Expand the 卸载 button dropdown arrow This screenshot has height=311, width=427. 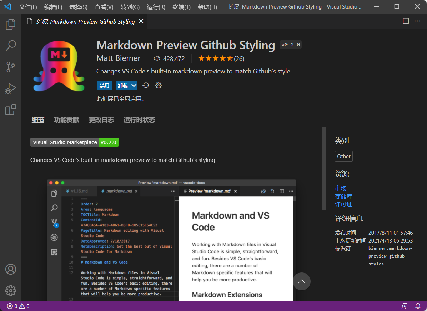pos(134,85)
